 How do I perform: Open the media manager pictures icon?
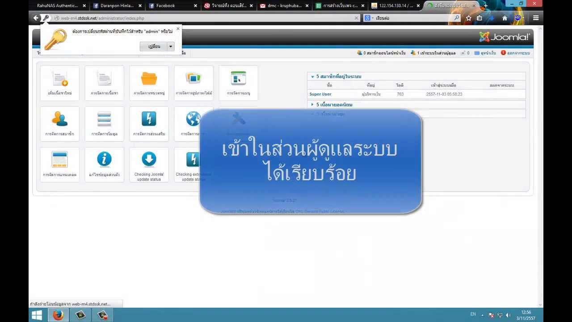193,83
